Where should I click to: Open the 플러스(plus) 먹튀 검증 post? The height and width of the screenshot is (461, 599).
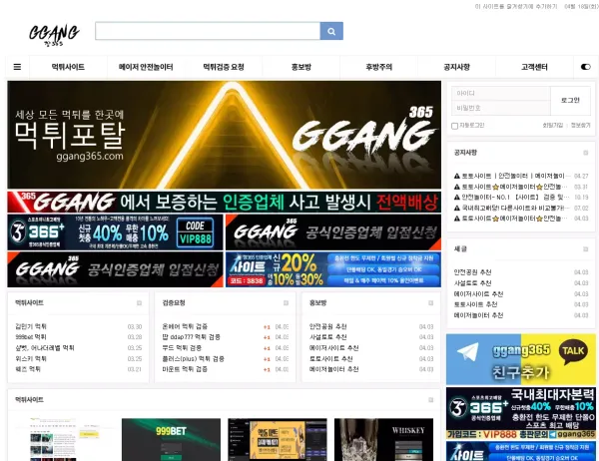pos(193,358)
